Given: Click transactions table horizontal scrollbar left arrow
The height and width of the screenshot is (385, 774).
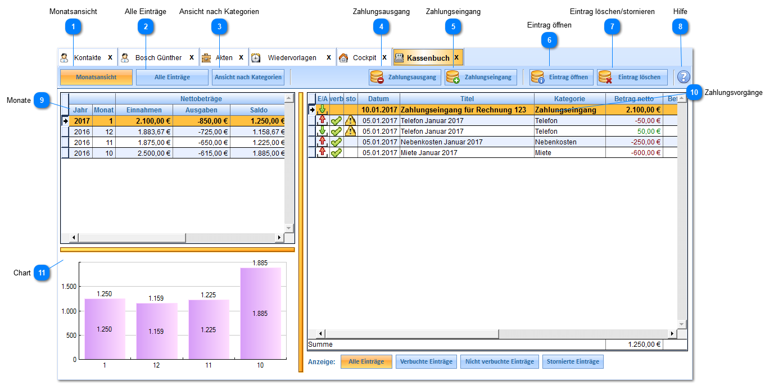Looking at the screenshot, I should [x=322, y=334].
